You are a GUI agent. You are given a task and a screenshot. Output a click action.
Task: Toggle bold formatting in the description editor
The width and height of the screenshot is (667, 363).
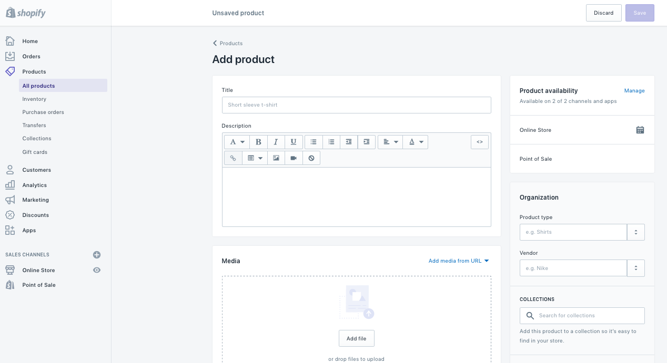(x=258, y=142)
